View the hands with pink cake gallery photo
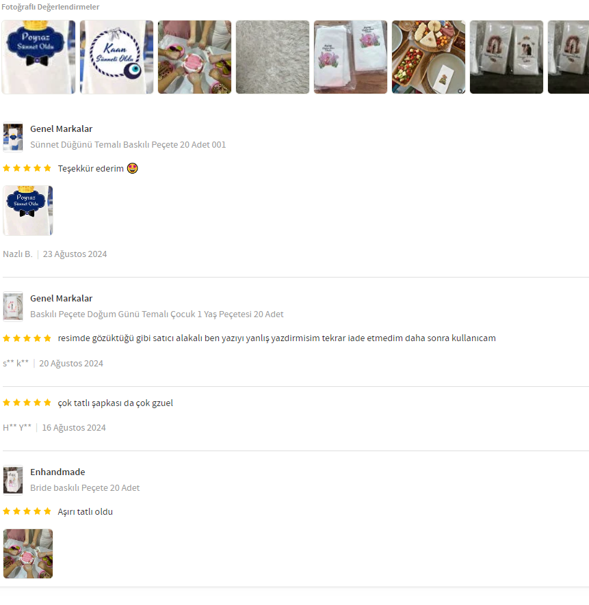Image resolution: width=589 pixels, height=605 pixels. (x=195, y=57)
